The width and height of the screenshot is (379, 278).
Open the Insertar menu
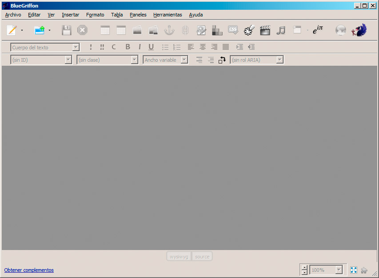point(70,15)
